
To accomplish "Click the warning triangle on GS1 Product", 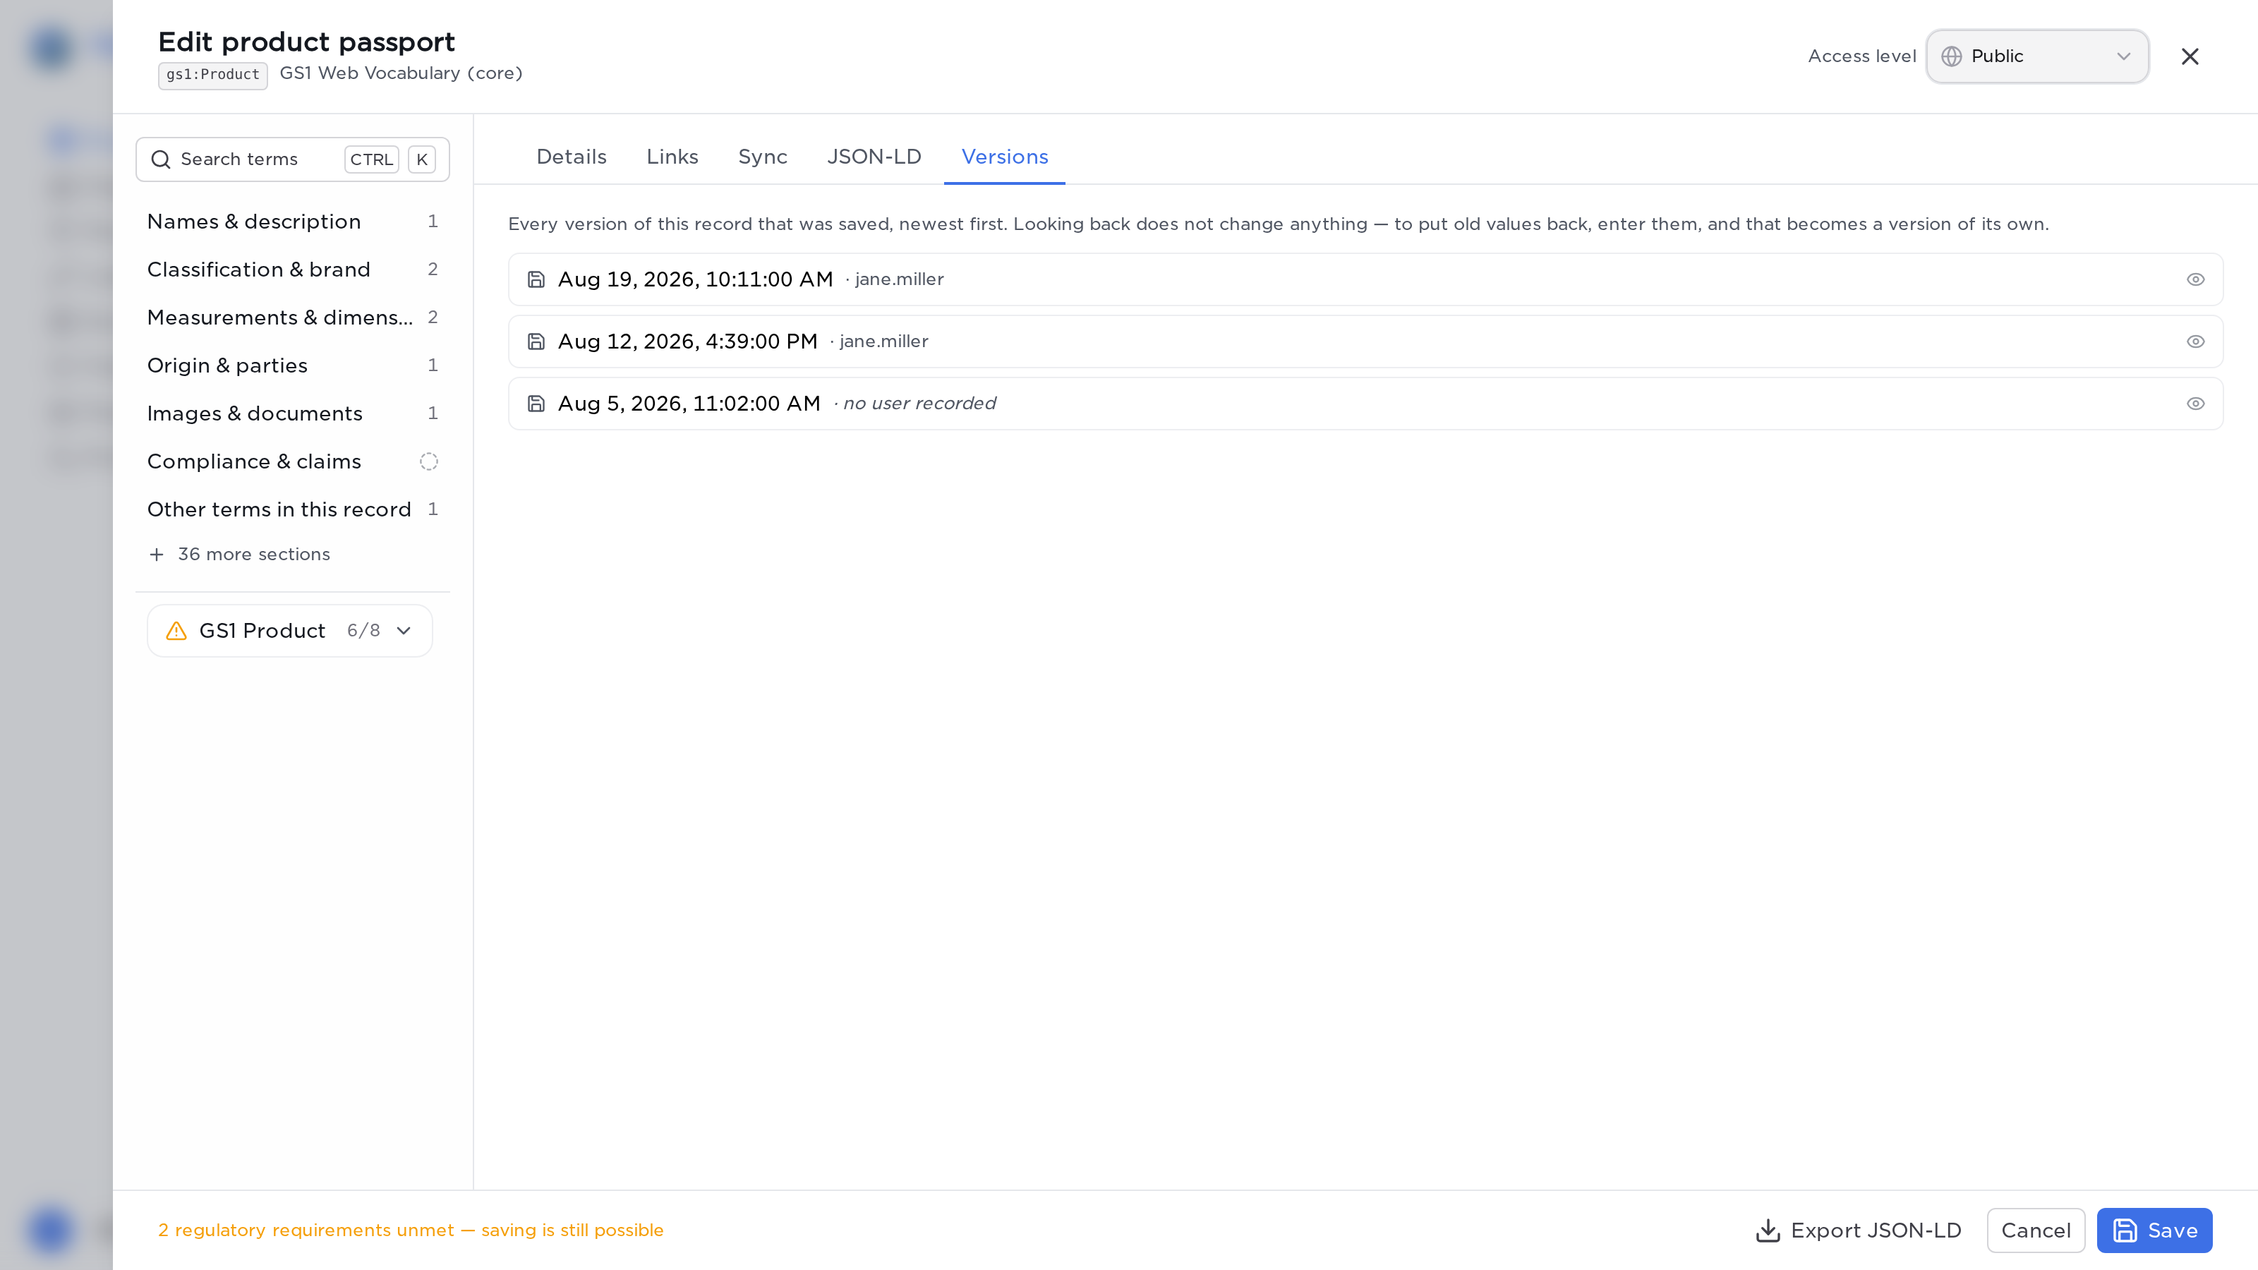I will 176,631.
